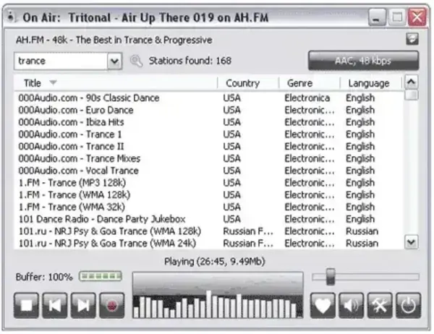Viewport: 434px width, 334px height.
Task: Click the magnifier search icon
Action: 136,61
